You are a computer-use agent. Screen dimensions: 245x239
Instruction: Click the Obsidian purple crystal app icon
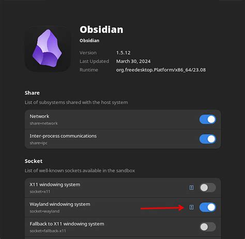(x=48, y=48)
